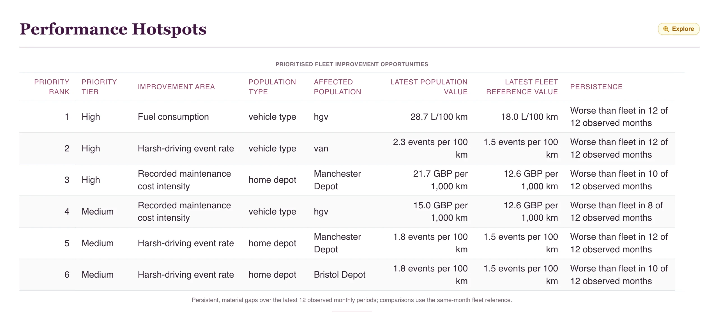Image resolution: width=719 pixels, height=318 pixels.
Task: Click the Population Type column header
Action: [x=272, y=87]
